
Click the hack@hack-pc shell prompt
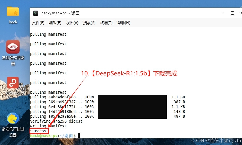[x=53, y=136]
